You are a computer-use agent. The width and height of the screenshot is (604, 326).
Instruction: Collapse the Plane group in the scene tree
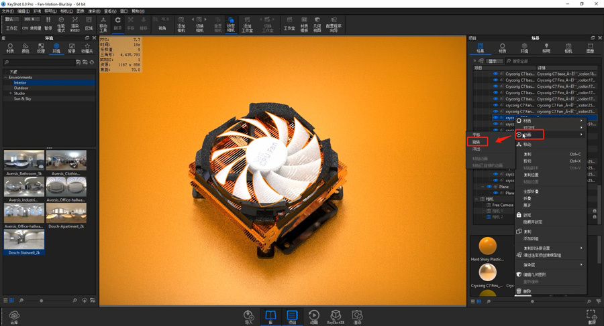click(x=483, y=187)
